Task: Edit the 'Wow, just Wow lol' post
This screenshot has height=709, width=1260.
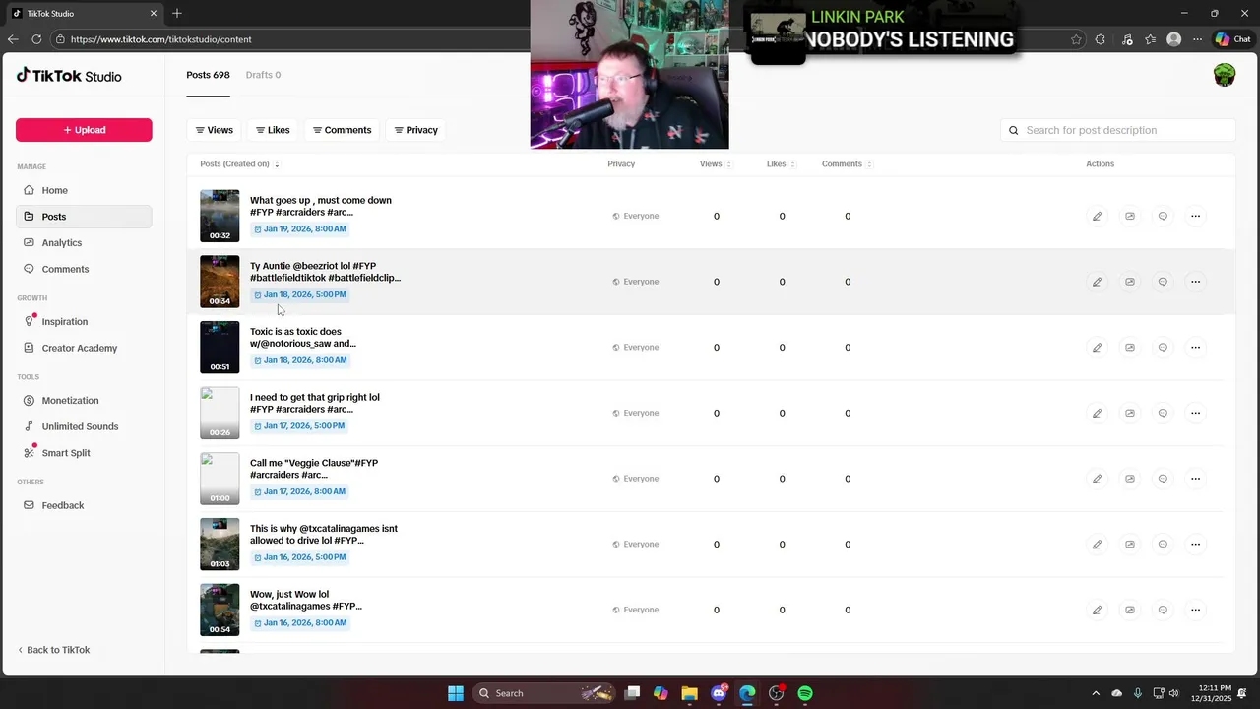Action: point(1097,610)
